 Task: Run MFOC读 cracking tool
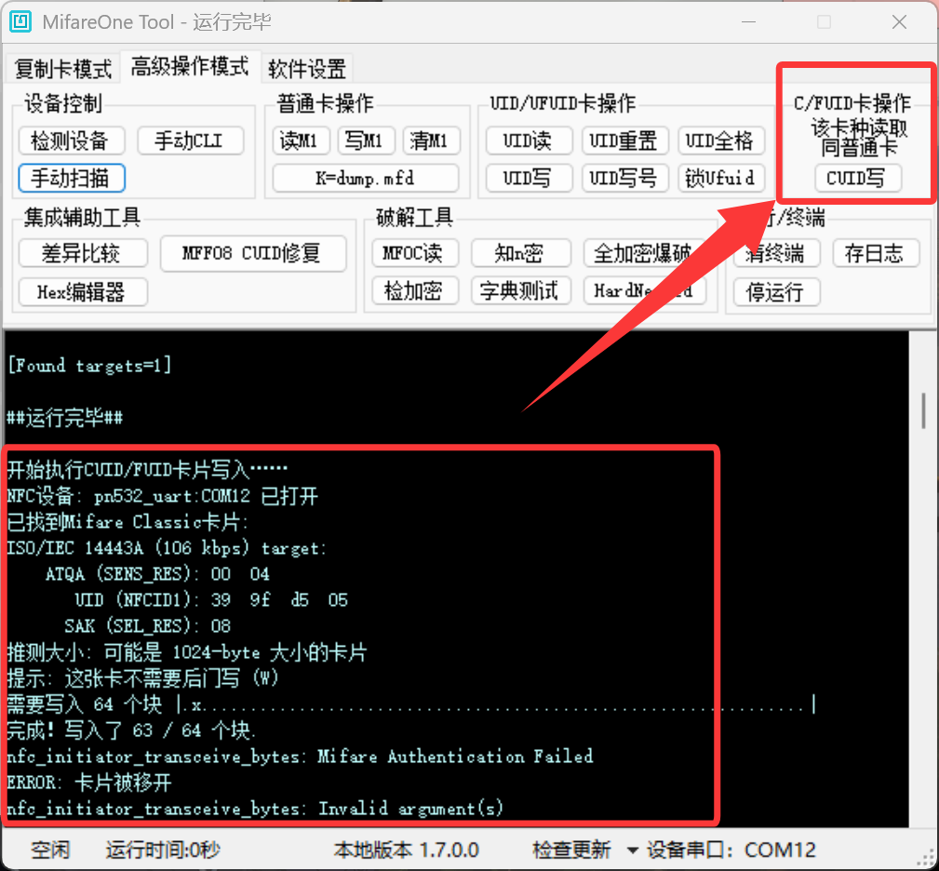pos(412,253)
